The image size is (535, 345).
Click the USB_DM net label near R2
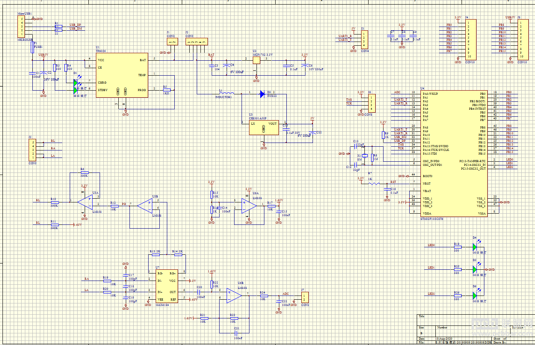click(x=76, y=29)
